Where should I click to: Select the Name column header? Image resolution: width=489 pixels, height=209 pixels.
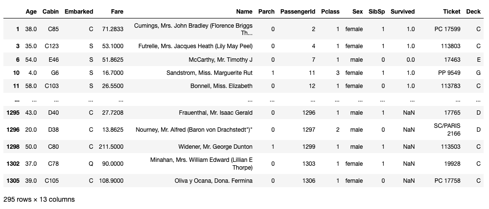(244, 12)
